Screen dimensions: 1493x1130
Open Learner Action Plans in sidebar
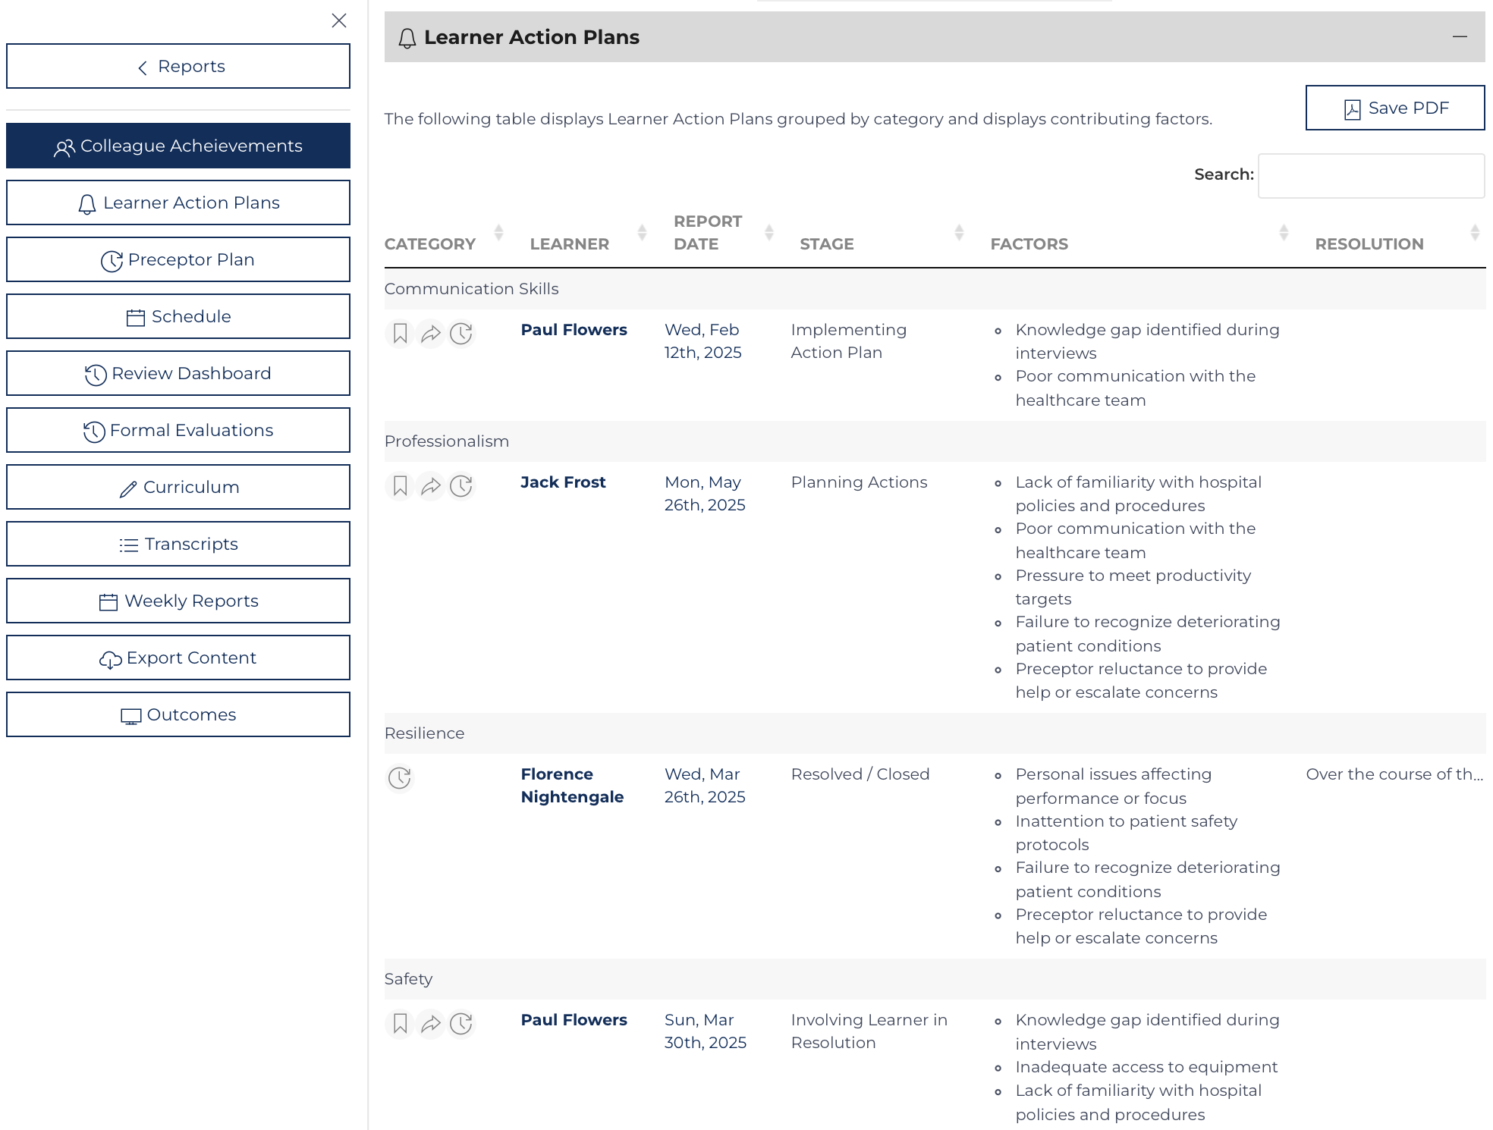[178, 202]
